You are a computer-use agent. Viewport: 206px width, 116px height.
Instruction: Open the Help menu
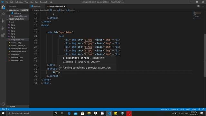tap(51, 2)
